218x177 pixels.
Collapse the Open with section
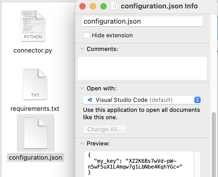pyautogui.click(x=82, y=88)
